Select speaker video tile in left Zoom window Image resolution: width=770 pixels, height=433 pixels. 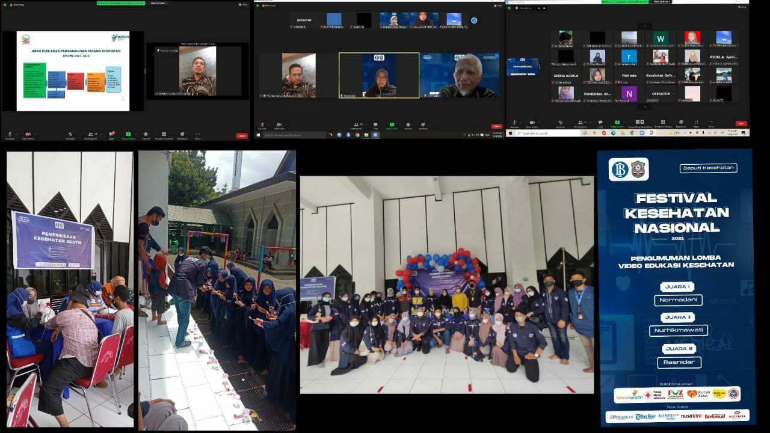pos(197,71)
